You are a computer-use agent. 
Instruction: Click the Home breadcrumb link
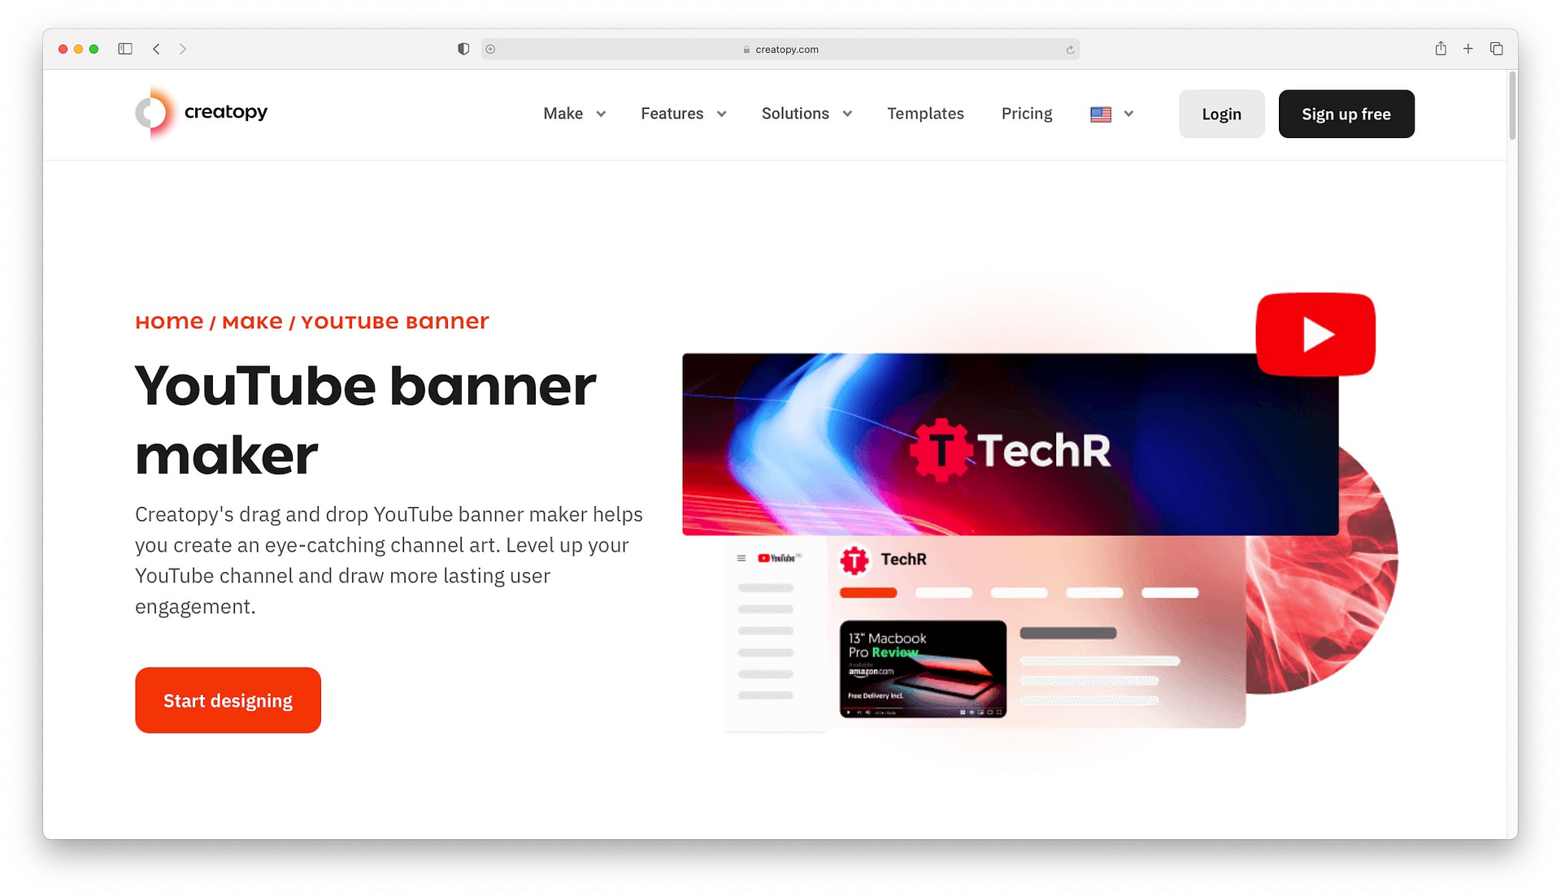[x=169, y=322]
